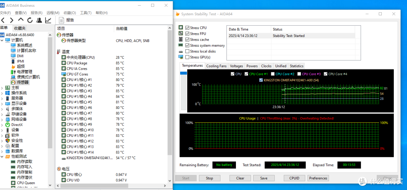Open the 超频 overclock entry
Viewport: 407px width, 190px height.
coord(21,66)
